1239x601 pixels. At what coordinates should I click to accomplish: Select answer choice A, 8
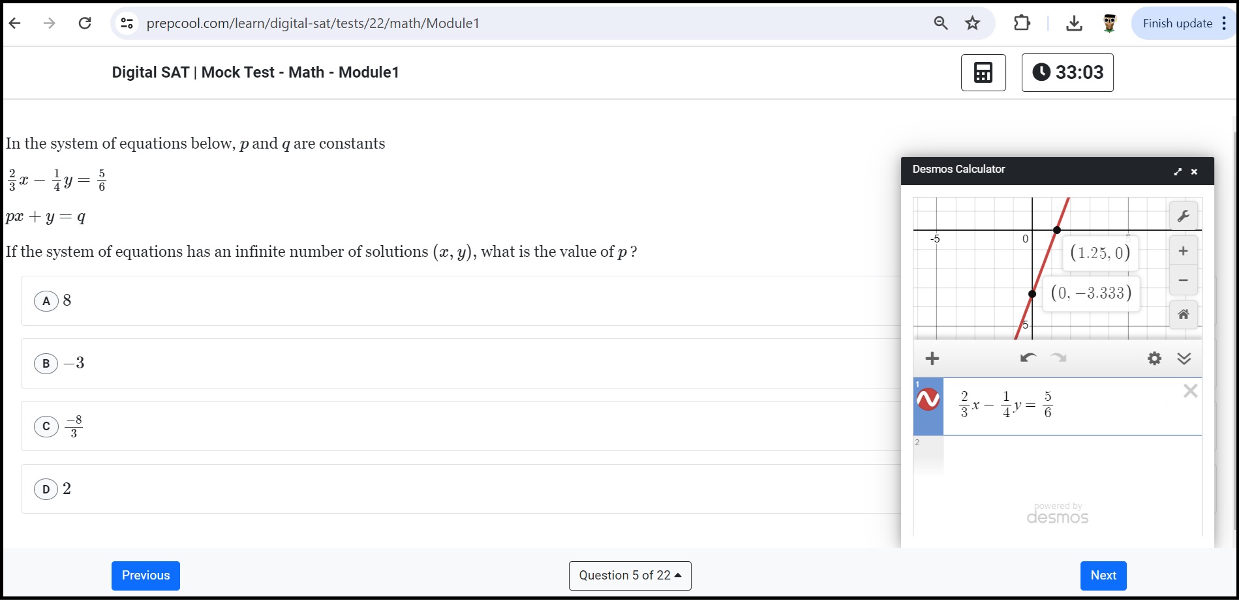point(460,300)
